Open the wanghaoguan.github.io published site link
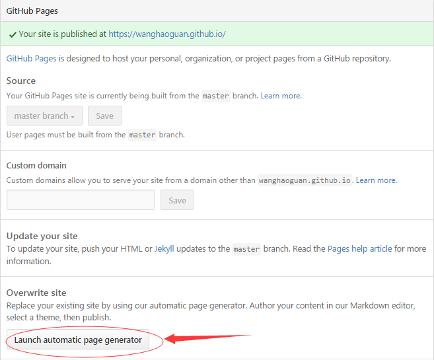434x360 pixels. coord(167,34)
